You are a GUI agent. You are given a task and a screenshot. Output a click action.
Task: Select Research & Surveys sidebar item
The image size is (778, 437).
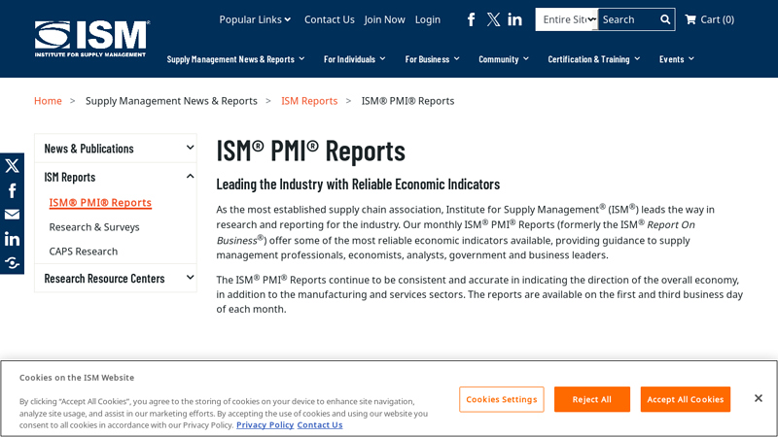94,227
